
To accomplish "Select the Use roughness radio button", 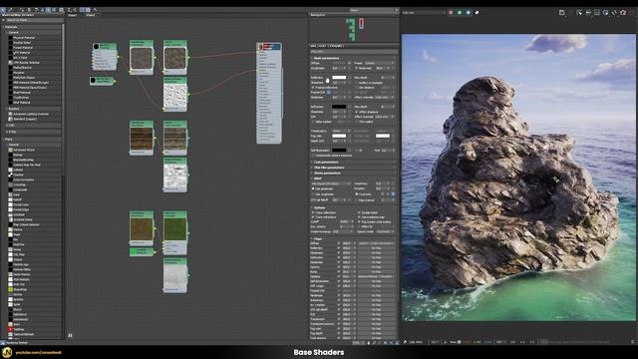I will [x=313, y=194].
